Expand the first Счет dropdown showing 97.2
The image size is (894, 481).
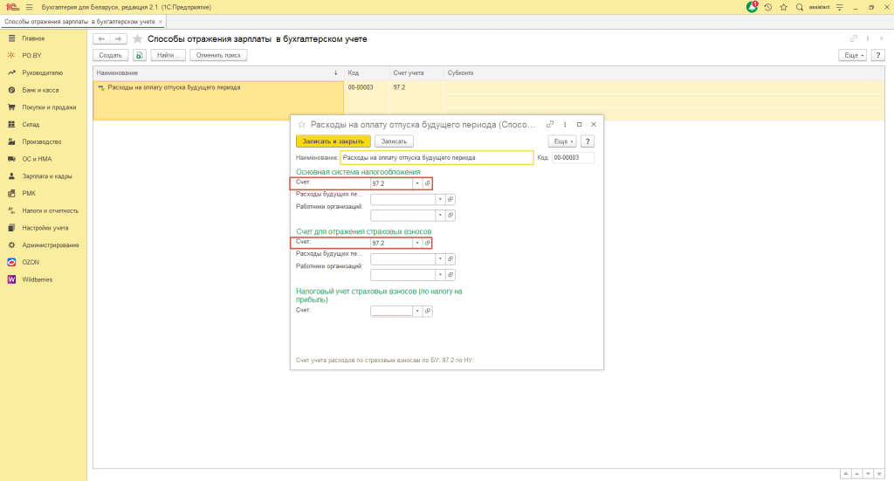[x=416, y=183]
